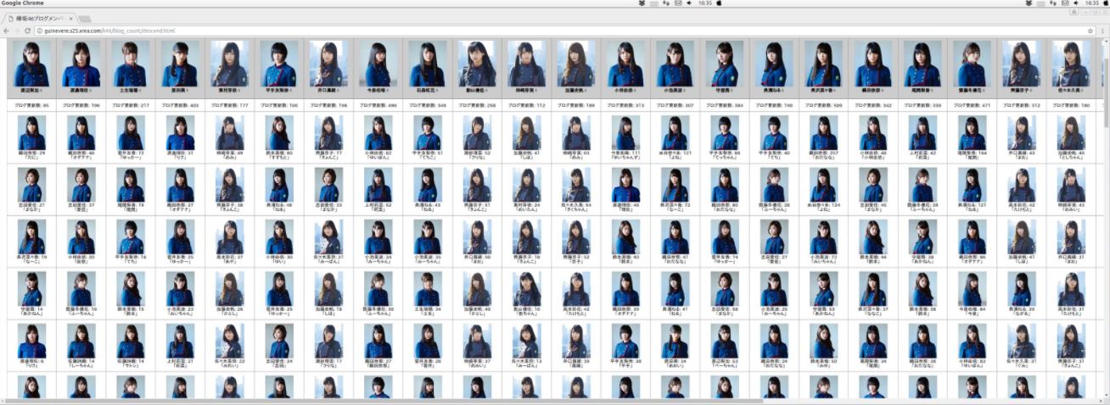
Task: Focus the URL address bar
Action: [509, 31]
